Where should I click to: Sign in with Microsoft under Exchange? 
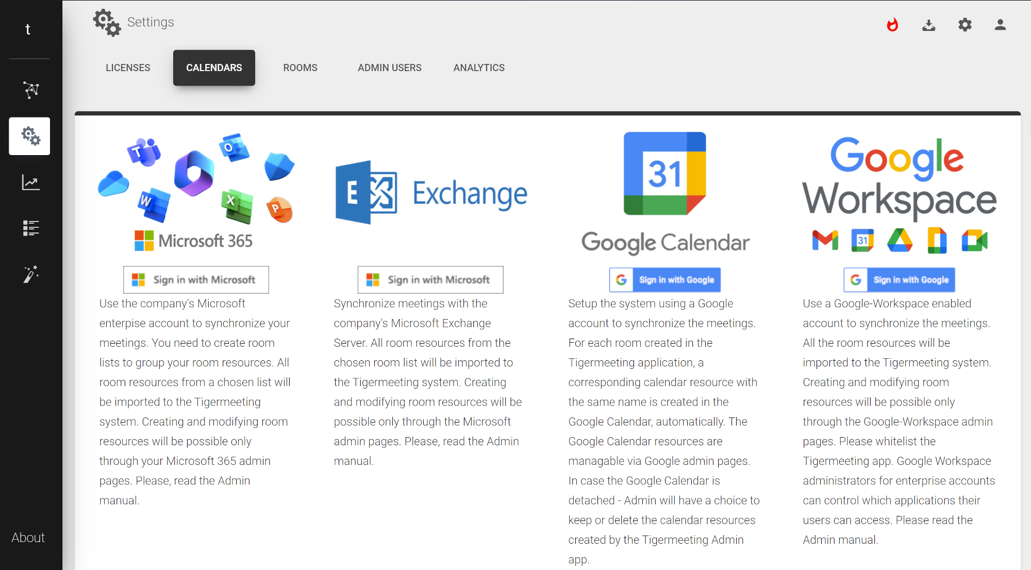(x=430, y=280)
